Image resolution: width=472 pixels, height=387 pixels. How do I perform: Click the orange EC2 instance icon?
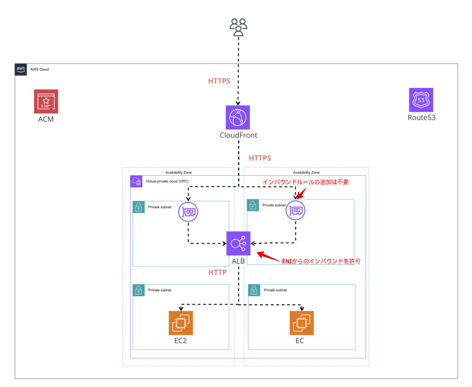pyautogui.click(x=181, y=323)
